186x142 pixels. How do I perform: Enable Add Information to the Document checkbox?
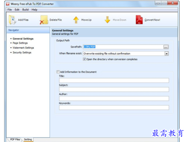pos(58,72)
